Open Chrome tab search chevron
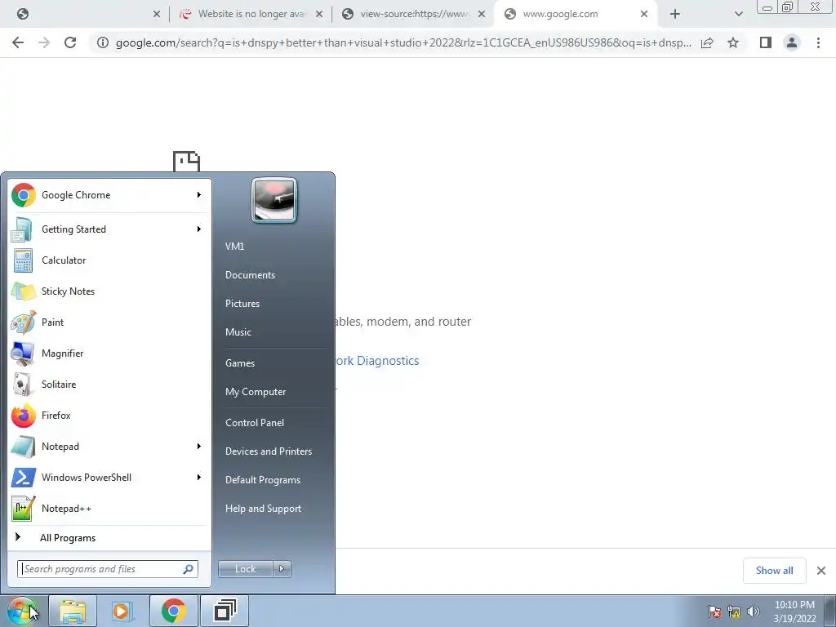Viewport: 836px width, 627px height. click(738, 14)
